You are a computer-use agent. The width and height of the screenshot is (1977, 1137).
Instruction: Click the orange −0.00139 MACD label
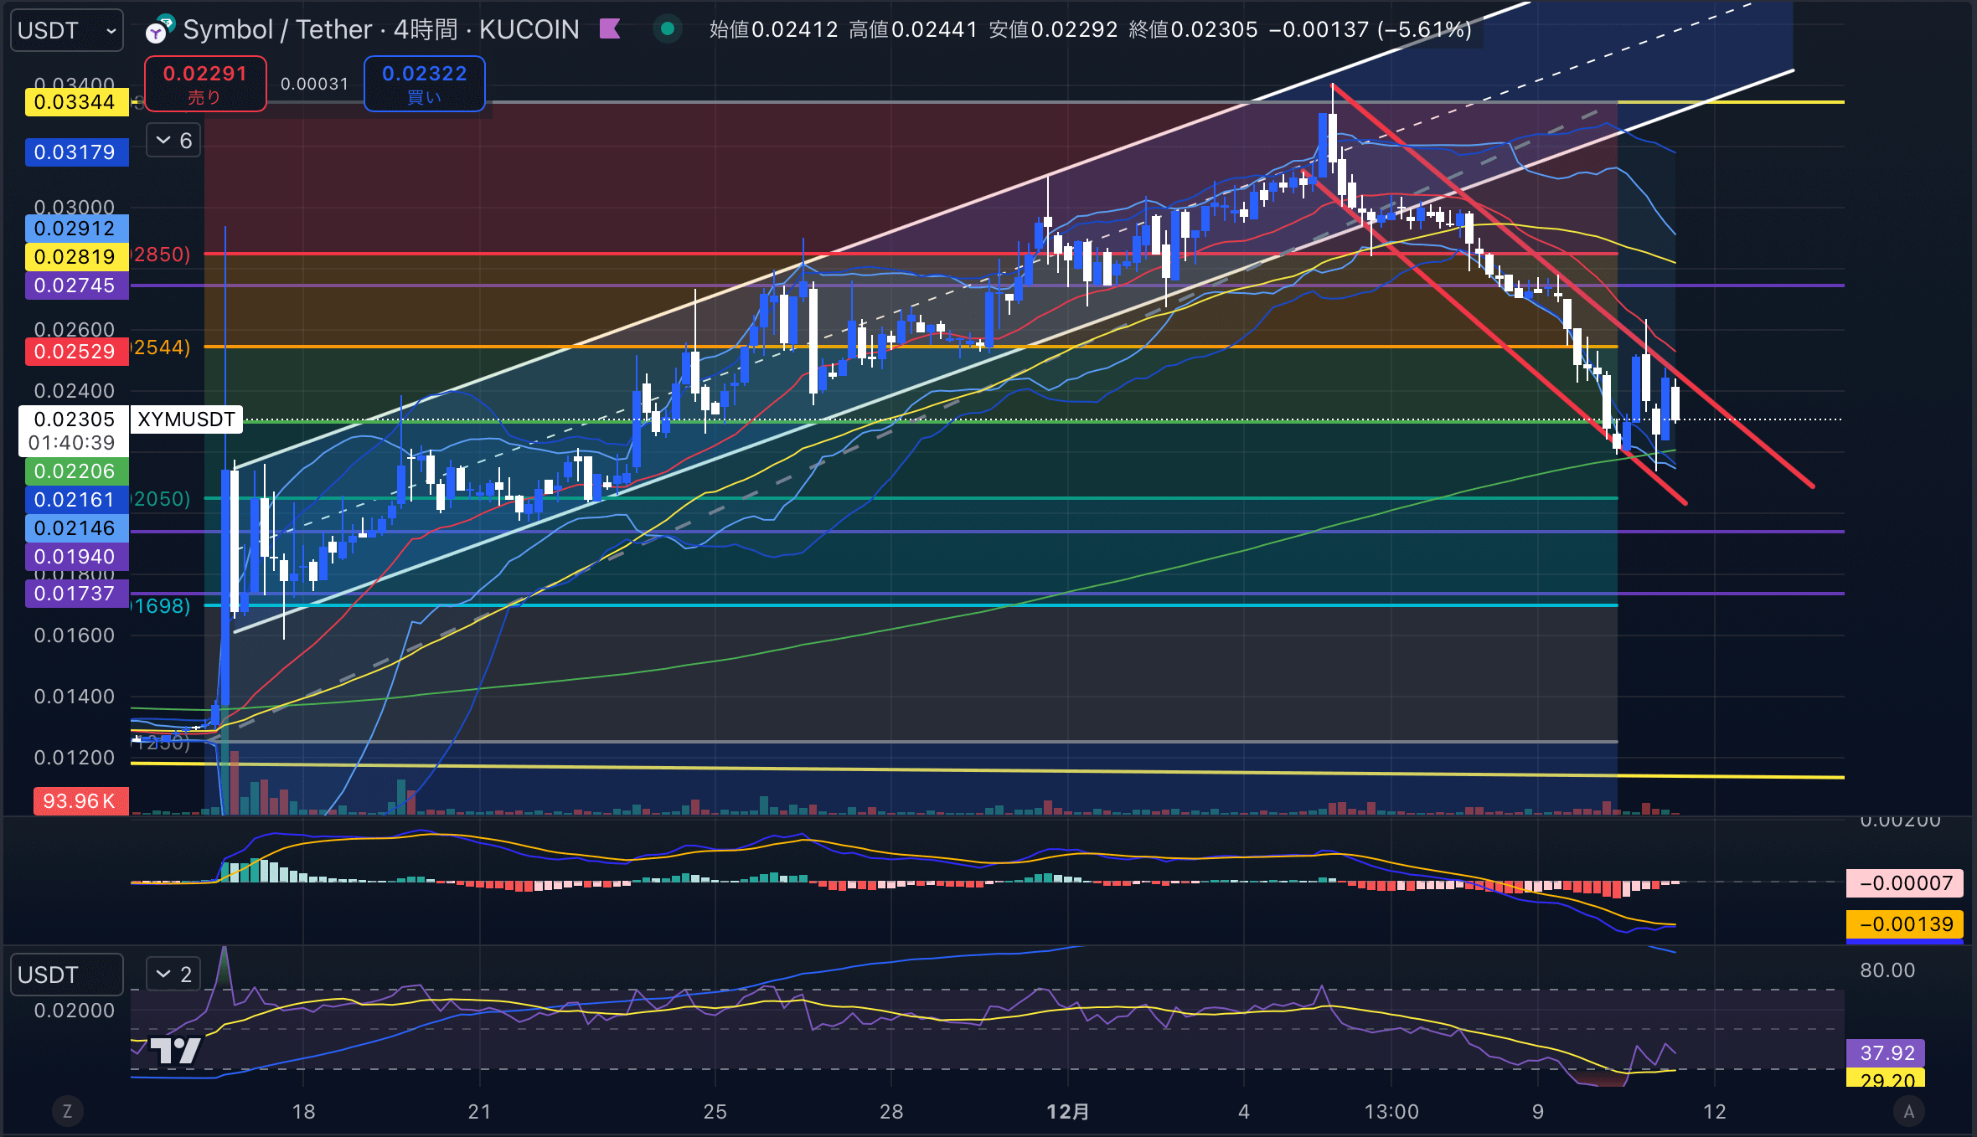[1905, 924]
